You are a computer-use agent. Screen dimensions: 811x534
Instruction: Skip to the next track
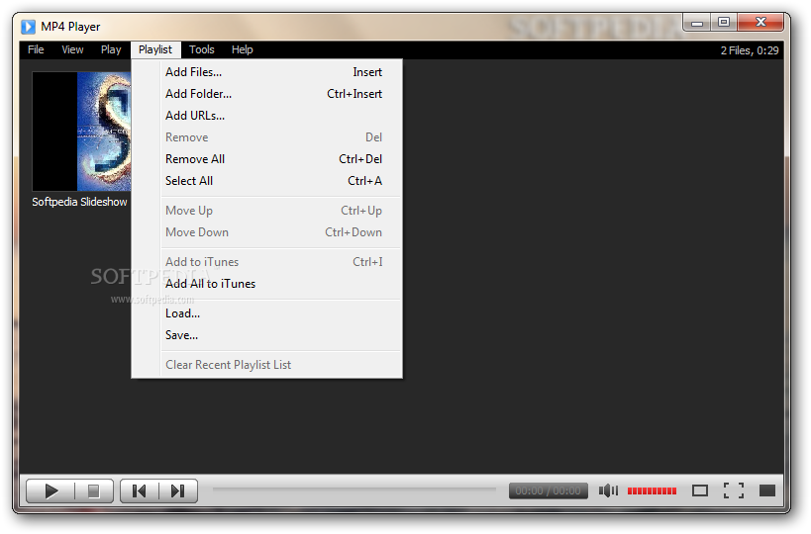pyautogui.click(x=178, y=490)
